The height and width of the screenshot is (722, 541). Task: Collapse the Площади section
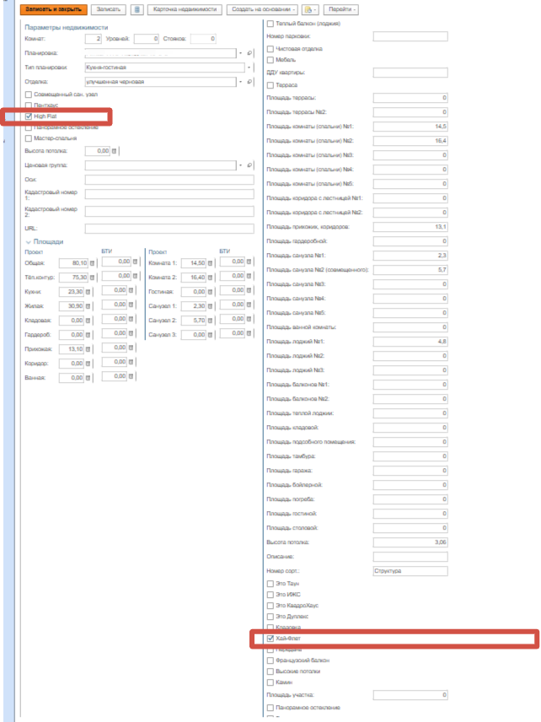[28, 242]
